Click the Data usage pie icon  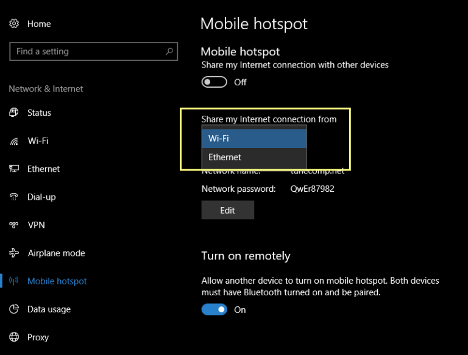point(14,309)
